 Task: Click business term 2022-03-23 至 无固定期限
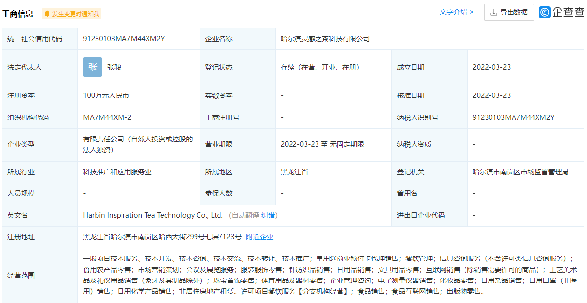[322, 144]
